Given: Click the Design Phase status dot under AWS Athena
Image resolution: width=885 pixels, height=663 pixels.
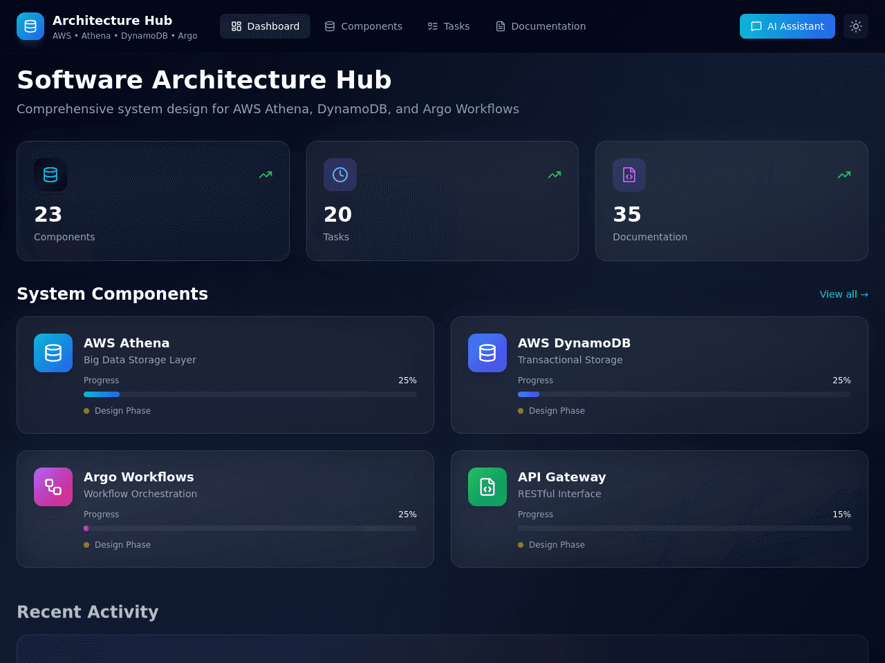Looking at the screenshot, I should point(86,411).
